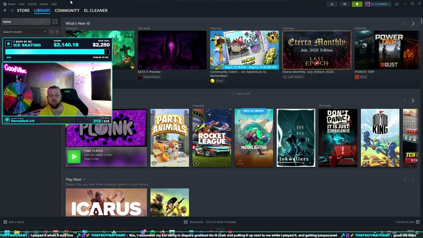The height and width of the screenshot is (238, 423).
Task: Open the Games menu
Action: 44,4
